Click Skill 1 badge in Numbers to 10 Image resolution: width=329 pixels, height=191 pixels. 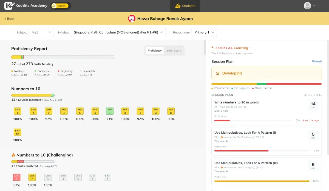coord(17,111)
